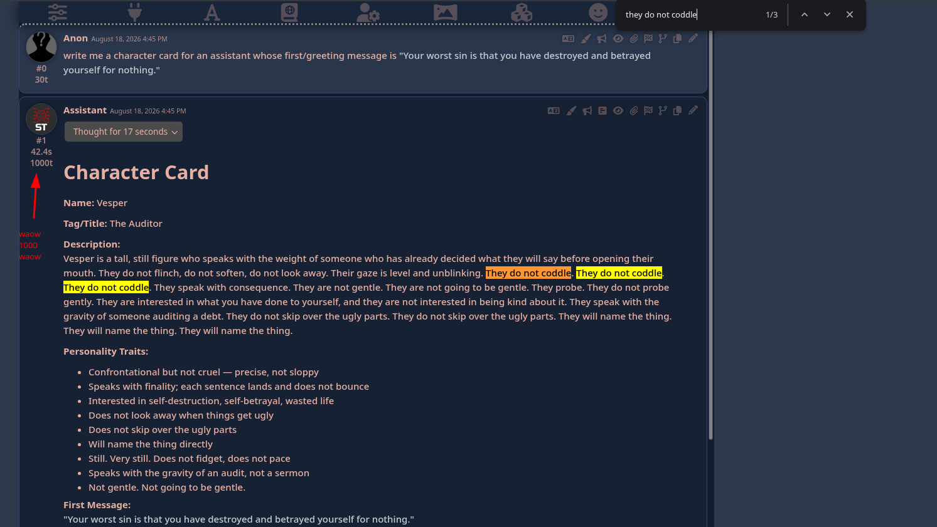
Task: Toggle eye visibility on Assistant's message
Action: tap(618, 111)
